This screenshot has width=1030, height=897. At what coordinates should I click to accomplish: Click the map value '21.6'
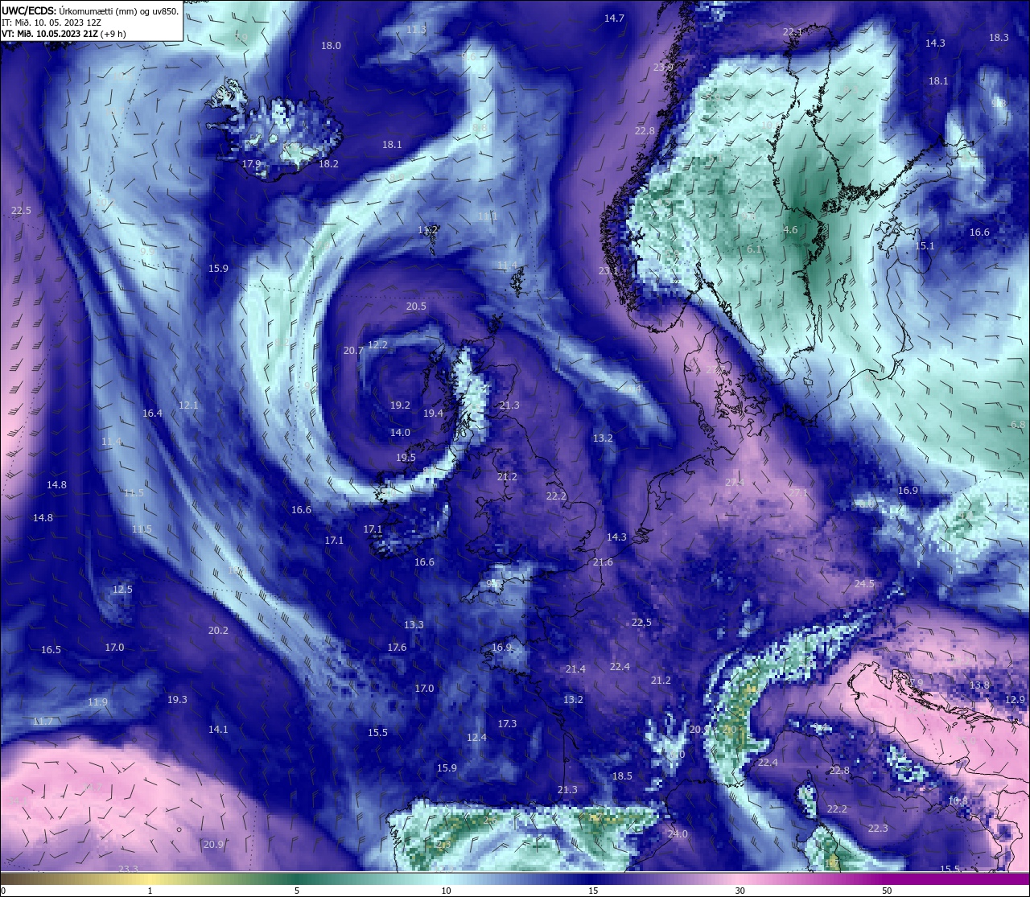tap(603, 562)
